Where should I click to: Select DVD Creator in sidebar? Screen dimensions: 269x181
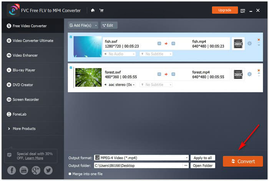[x=33, y=85]
